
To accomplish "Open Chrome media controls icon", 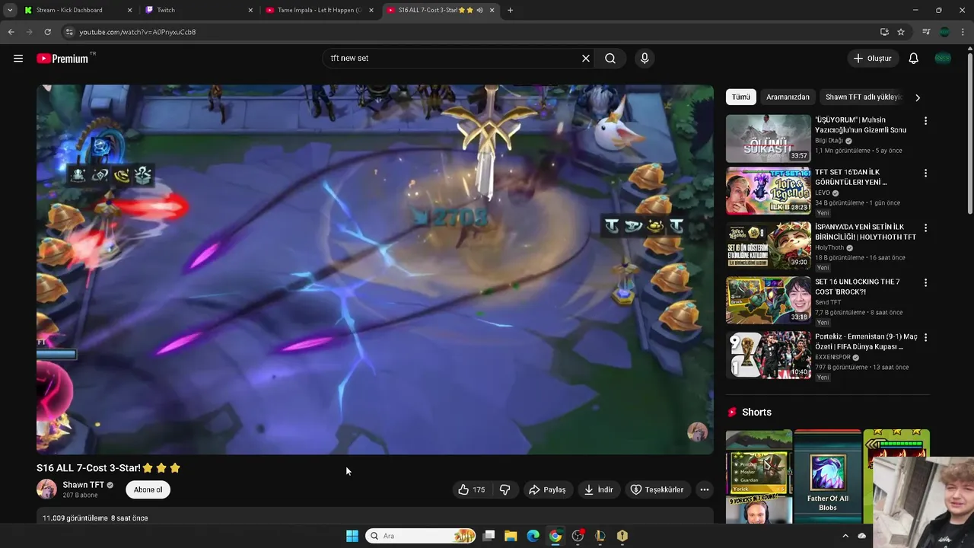I will [x=926, y=32].
